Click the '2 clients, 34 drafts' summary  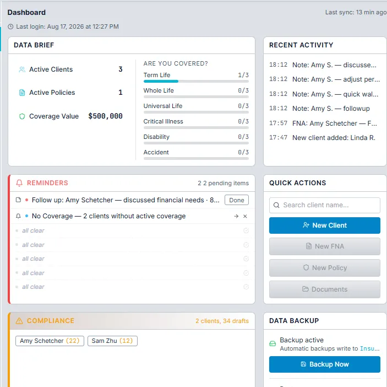point(222,321)
